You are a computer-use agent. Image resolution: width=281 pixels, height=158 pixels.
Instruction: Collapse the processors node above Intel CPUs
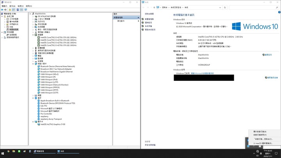[x=33, y=35]
